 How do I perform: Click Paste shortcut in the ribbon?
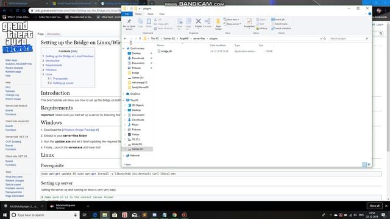[163, 29]
